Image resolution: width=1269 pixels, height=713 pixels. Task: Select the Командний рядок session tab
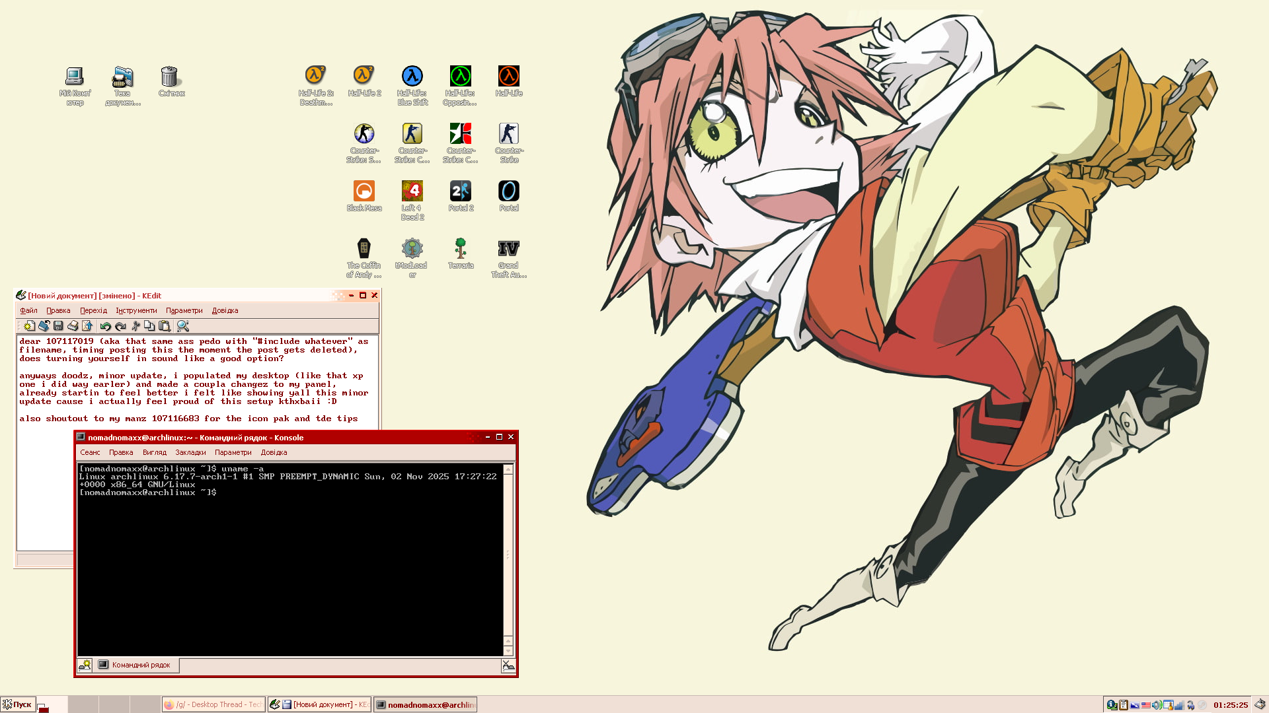135,665
